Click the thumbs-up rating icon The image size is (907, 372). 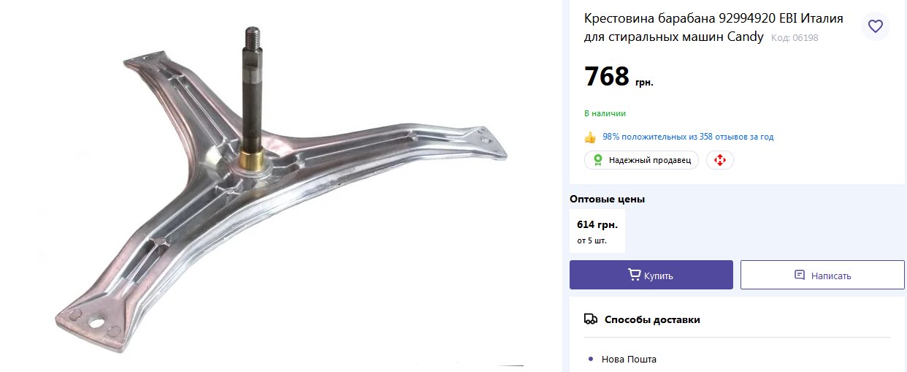pyautogui.click(x=590, y=137)
